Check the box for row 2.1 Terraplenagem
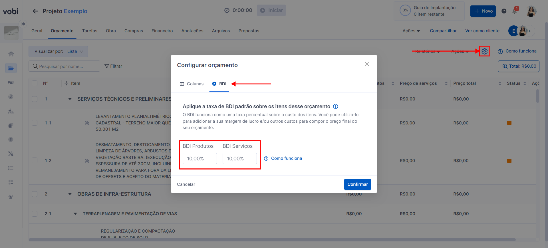Screen dimensions: 548x248 click(35, 214)
